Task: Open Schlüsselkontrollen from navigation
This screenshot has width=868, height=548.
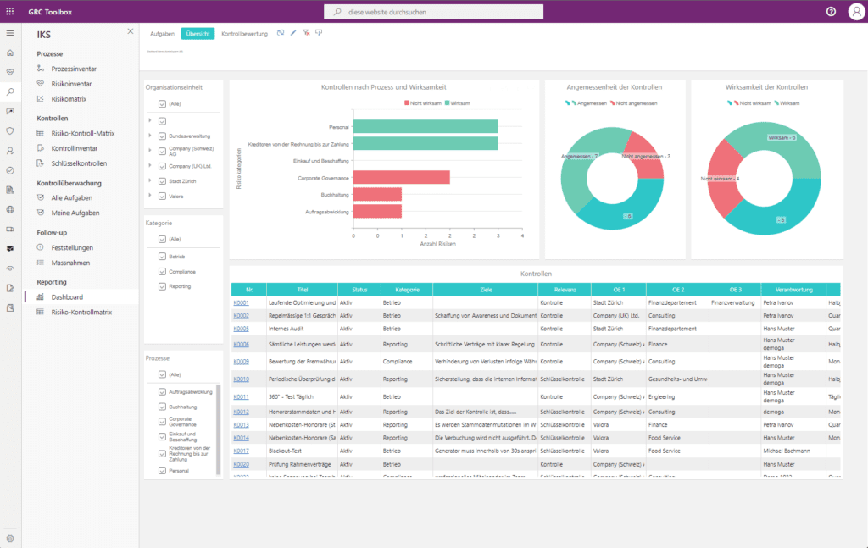Action: (x=79, y=163)
